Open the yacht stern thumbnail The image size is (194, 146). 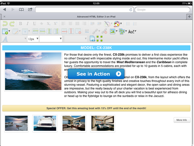45,123
